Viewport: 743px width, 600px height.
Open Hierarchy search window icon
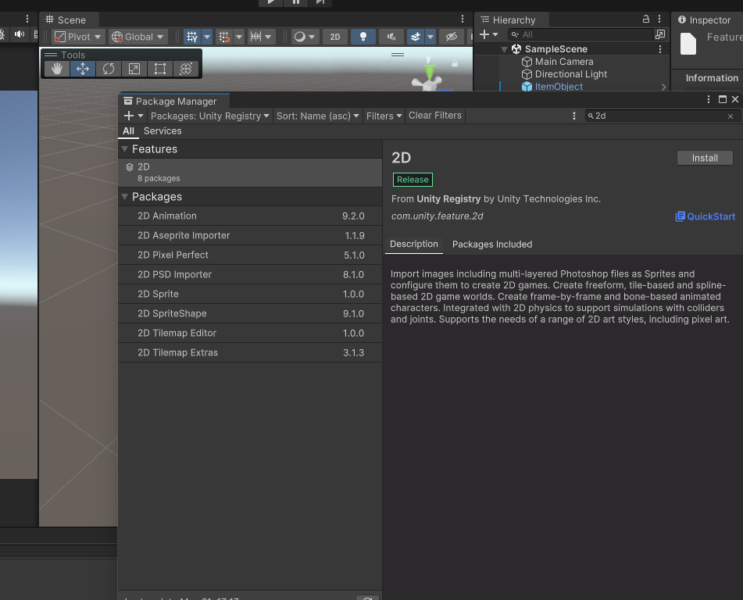[660, 34]
